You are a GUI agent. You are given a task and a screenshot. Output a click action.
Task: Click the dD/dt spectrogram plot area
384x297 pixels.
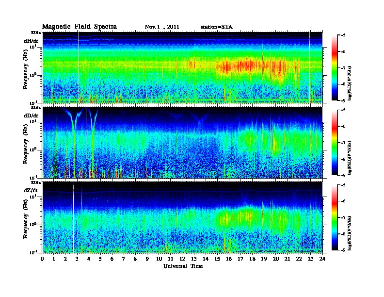tap(182, 143)
